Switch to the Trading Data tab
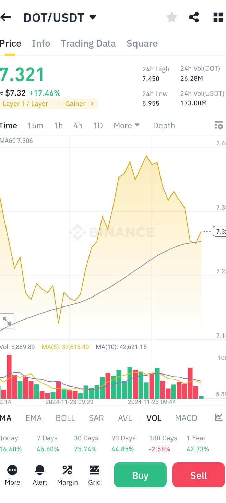The width and height of the screenshot is (226, 503). (x=88, y=44)
